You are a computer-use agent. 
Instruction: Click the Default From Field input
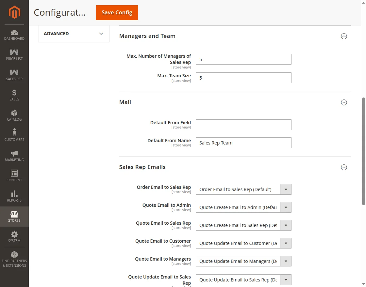(243, 125)
